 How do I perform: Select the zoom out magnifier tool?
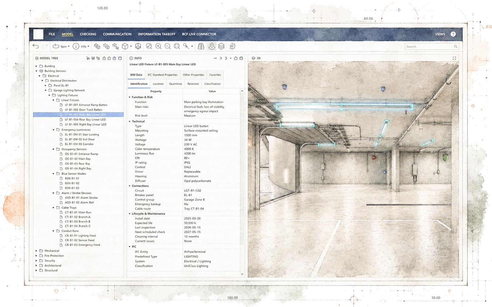[167, 46]
